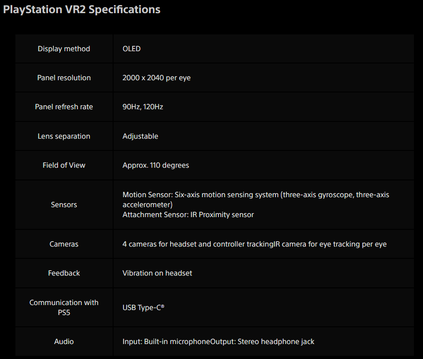The height and width of the screenshot is (359, 423).
Task: Click the Feedback row label
Action: click(x=64, y=273)
